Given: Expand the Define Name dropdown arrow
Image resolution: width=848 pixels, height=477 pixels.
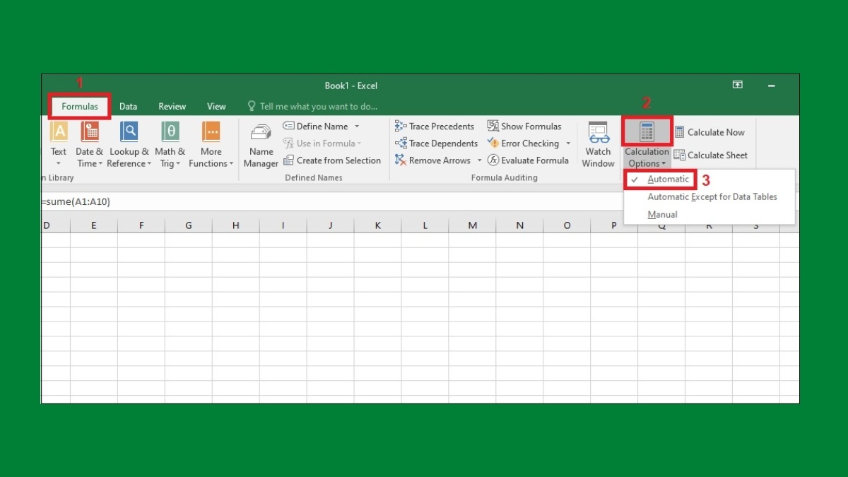Looking at the screenshot, I should pos(357,126).
